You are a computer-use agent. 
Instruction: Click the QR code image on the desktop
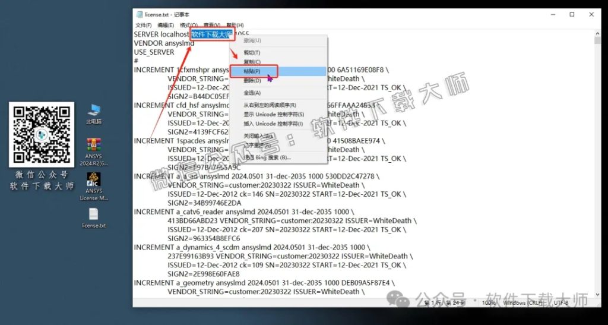[x=42, y=135]
